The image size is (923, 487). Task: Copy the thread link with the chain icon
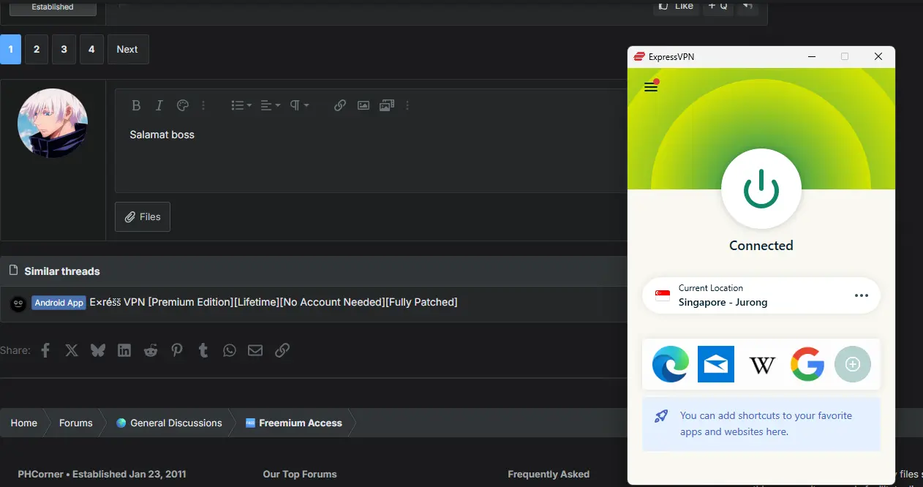pos(282,350)
